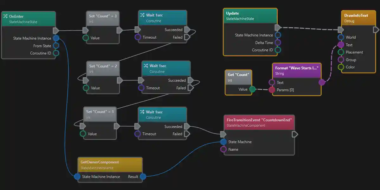Click the Color input pin on DrawInfoText
Image resolution: width=380 pixels, height=190 pixels.
pos(341,67)
